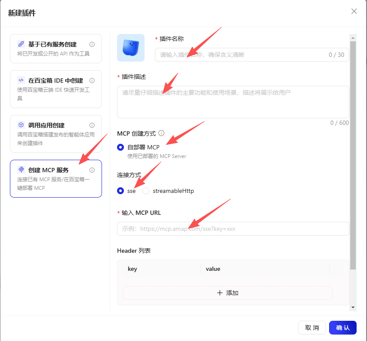This screenshot has height=341, width=367.
Task: Click the plus icon in 添加 row
Action: 219,293
